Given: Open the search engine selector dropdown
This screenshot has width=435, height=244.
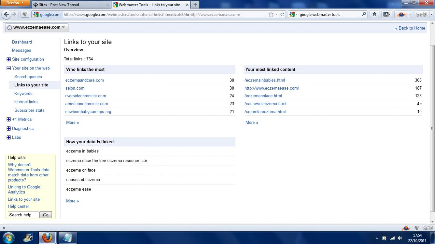Looking at the screenshot, I should tap(293, 14).
